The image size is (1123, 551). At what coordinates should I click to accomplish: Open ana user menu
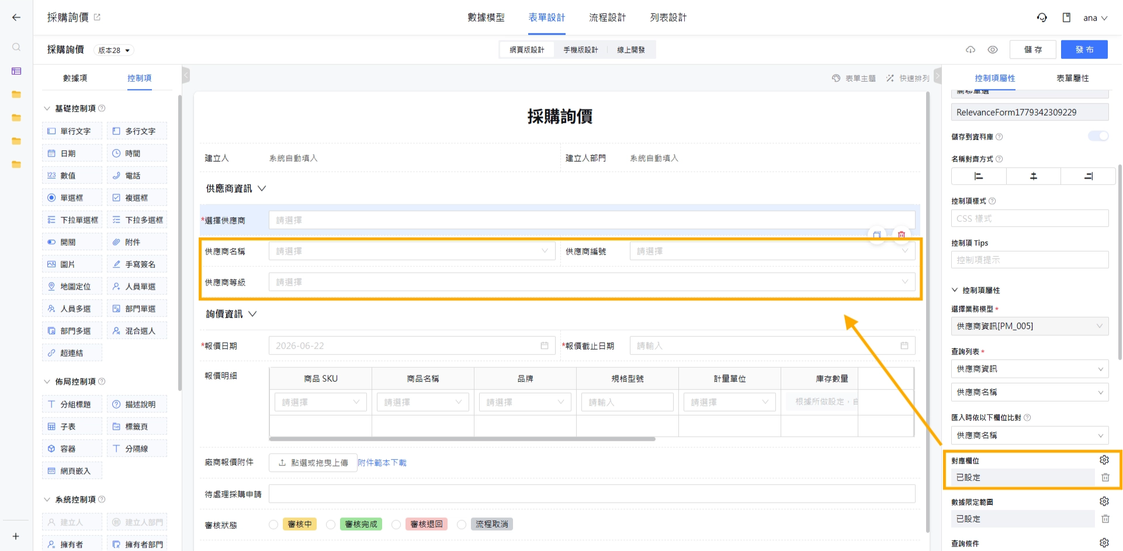click(1095, 18)
